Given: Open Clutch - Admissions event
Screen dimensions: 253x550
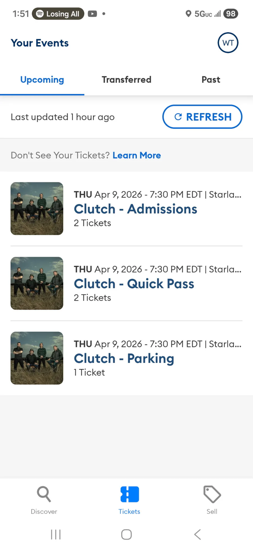Looking at the screenshot, I should point(135,209).
